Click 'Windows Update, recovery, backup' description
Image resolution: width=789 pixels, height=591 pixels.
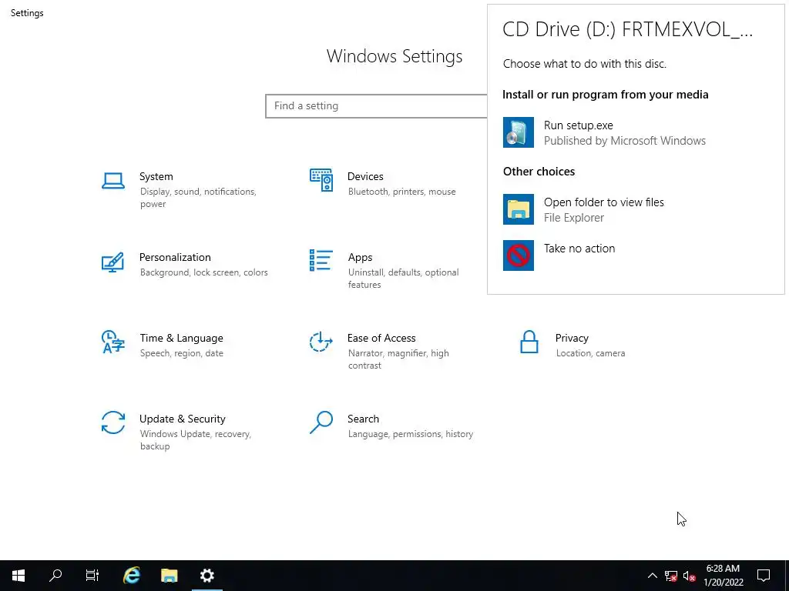196,439
